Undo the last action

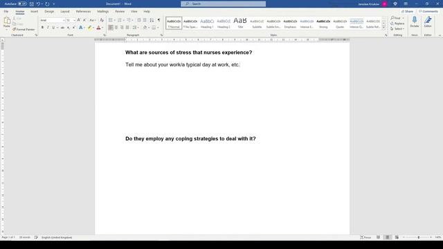pyautogui.click(x=38, y=4)
